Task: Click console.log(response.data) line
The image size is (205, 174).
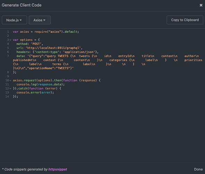Action: 41,85
